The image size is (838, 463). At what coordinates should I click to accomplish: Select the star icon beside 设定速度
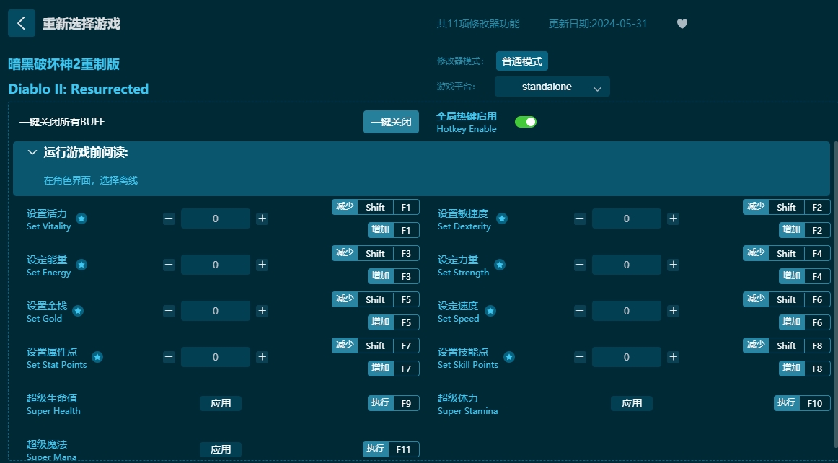[490, 311]
